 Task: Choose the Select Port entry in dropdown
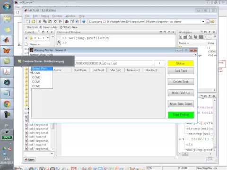point(42,68)
